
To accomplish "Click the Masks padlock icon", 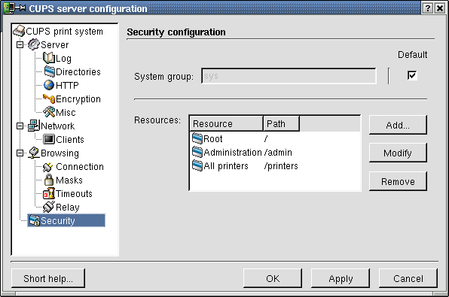I will pos(49,180).
